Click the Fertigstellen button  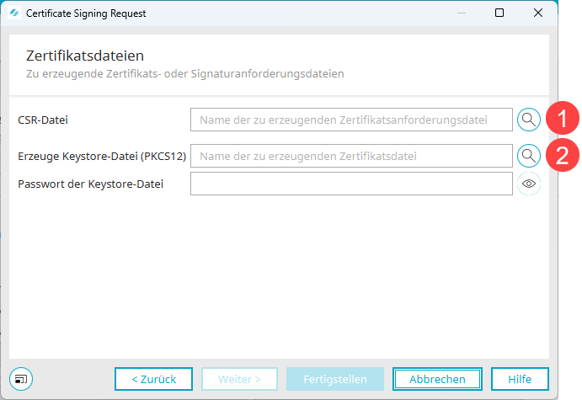(335, 379)
